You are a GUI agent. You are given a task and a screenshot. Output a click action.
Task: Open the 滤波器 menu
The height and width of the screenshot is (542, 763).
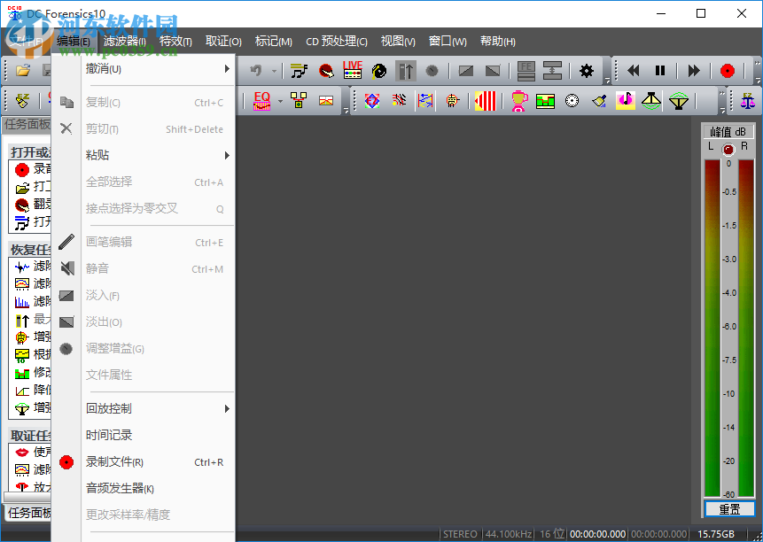[x=125, y=42]
